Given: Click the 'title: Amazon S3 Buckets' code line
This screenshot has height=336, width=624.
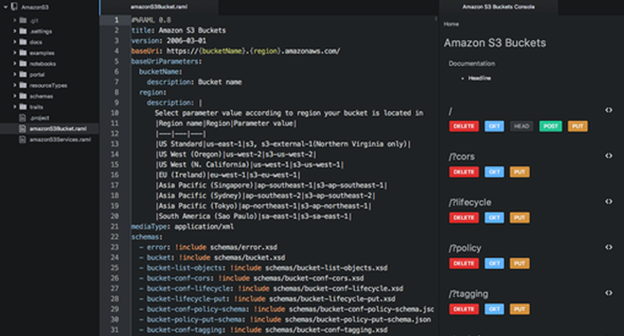Looking at the screenshot, I should point(178,30).
